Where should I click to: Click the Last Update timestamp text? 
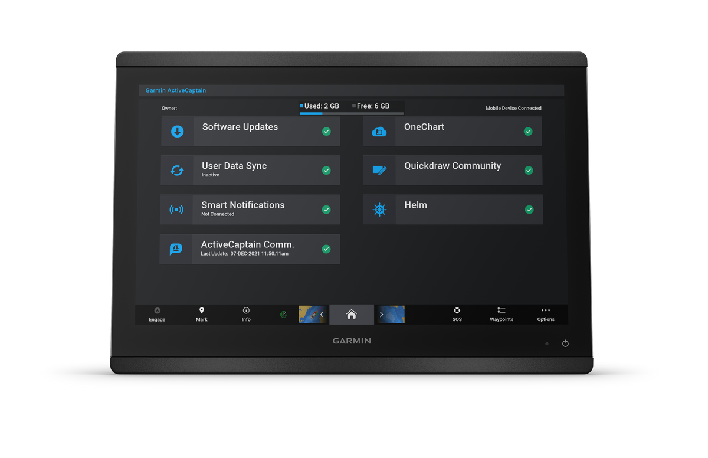click(x=244, y=254)
